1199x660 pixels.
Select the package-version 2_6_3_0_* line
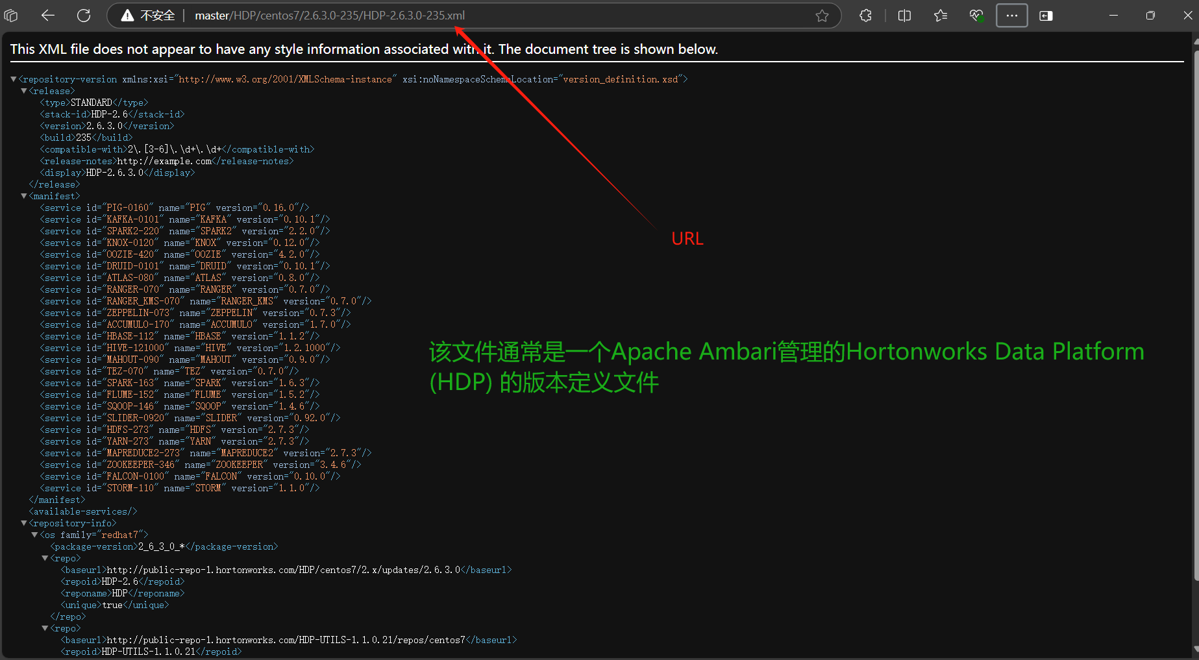click(x=164, y=546)
